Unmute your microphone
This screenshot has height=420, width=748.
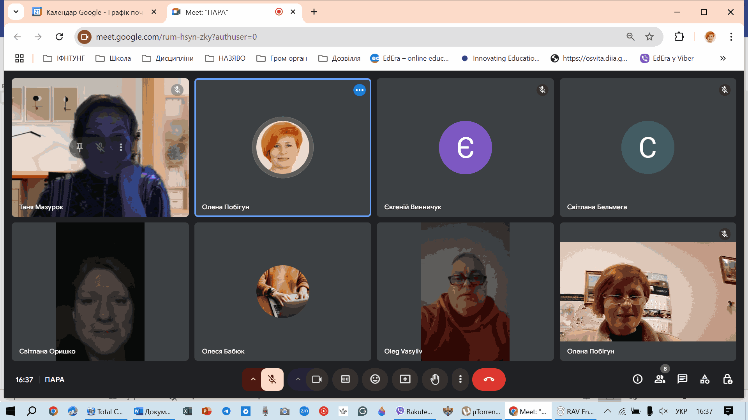coord(272,379)
